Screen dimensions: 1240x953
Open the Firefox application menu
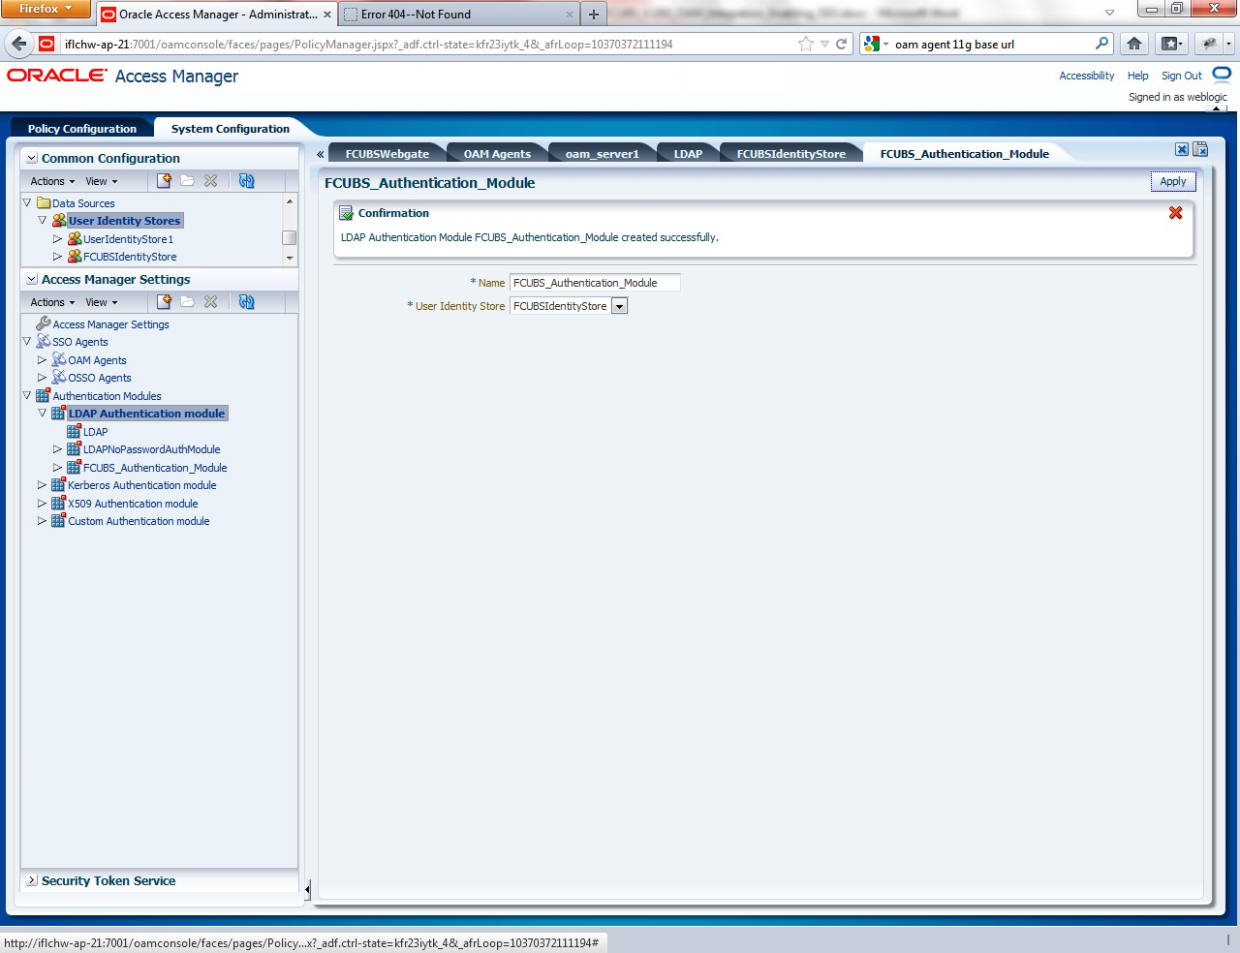tap(46, 9)
